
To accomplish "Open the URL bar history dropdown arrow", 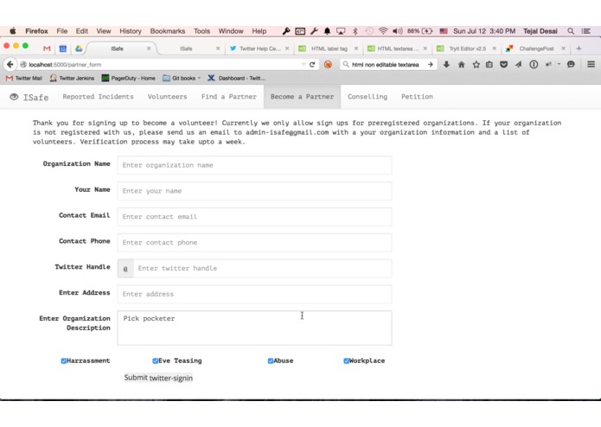I will coord(304,64).
